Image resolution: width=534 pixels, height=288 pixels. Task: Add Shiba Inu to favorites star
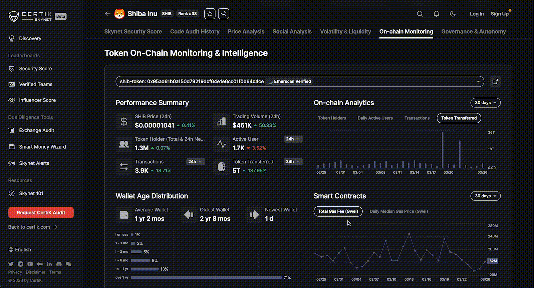coord(210,14)
